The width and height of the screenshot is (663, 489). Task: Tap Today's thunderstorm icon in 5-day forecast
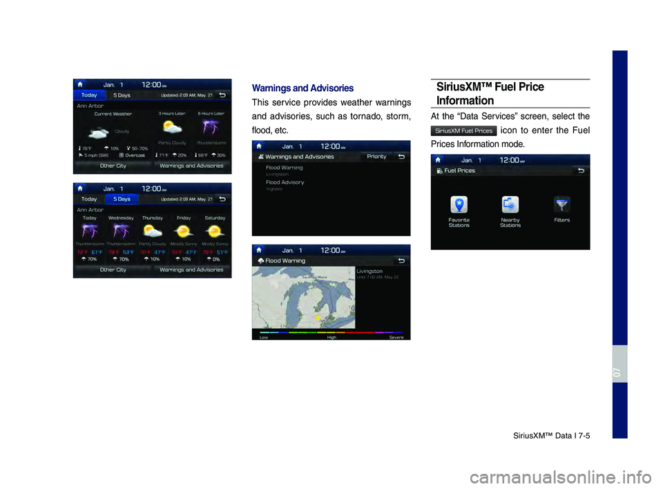click(x=89, y=231)
